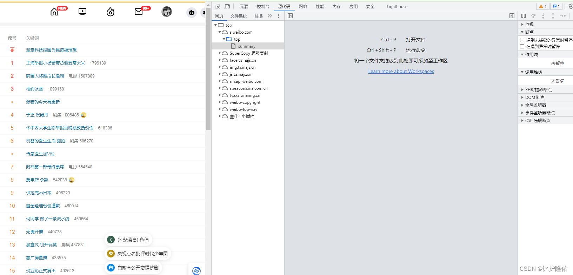Click the pinned top arrow icon

(x=12, y=50)
